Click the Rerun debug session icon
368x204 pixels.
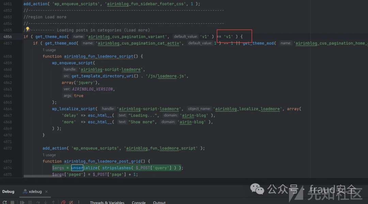5,202
